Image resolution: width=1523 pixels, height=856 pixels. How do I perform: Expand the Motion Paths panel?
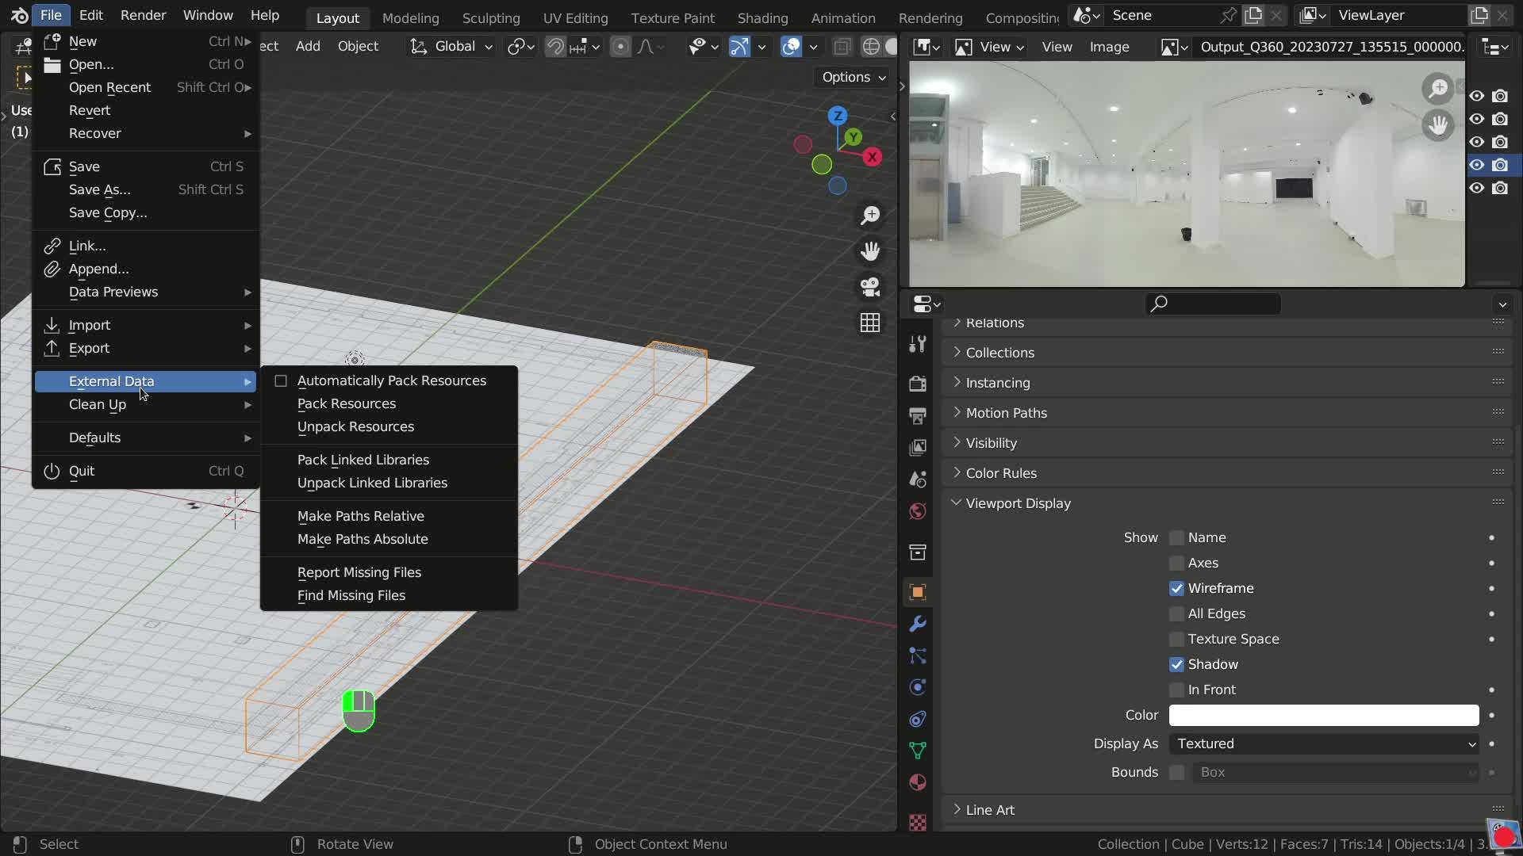1006,413
